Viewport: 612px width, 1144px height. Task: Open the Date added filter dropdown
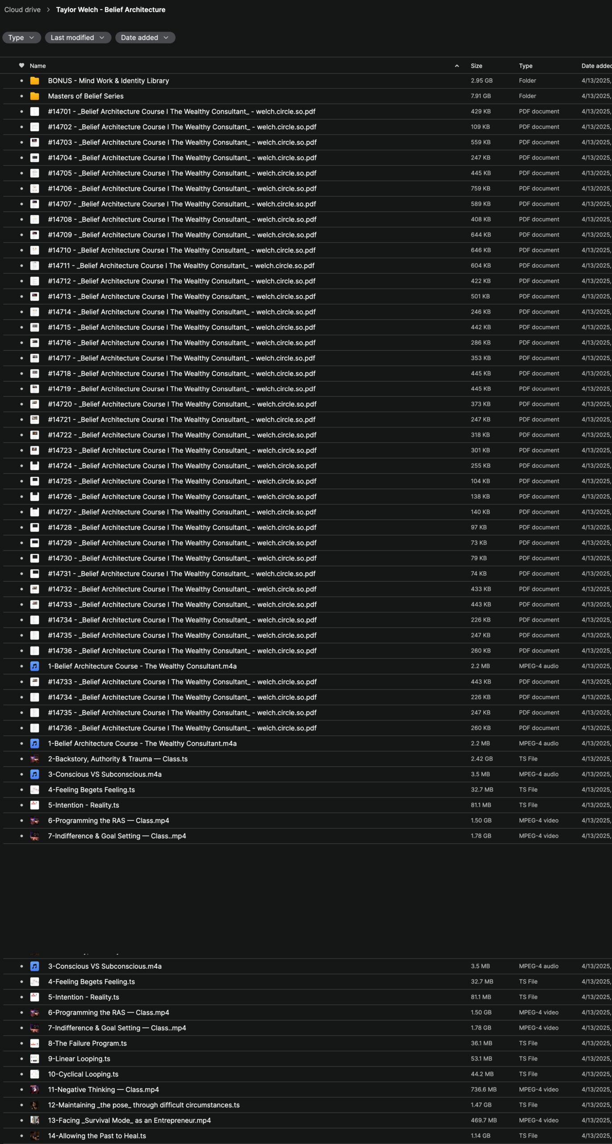pos(145,38)
